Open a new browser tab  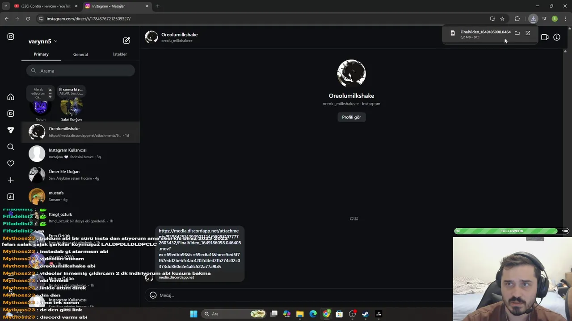[x=158, y=6]
